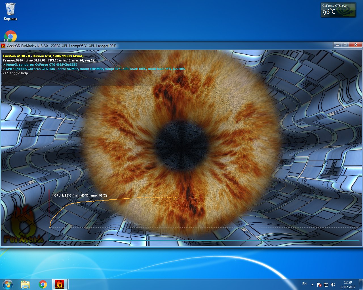Click the "Frames:9285" statistics line
The image size is (363, 290).
49,60
